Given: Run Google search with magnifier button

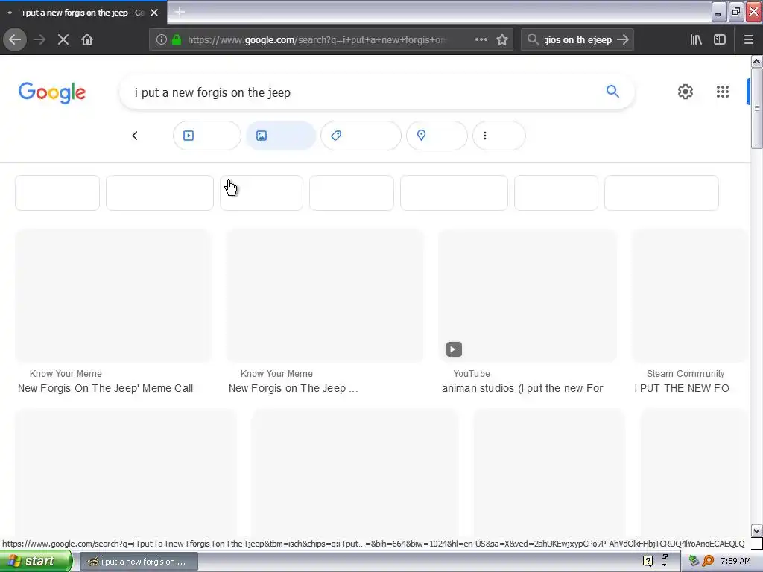Looking at the screenshot, I should pyautogui.click(x=612, y=92).
